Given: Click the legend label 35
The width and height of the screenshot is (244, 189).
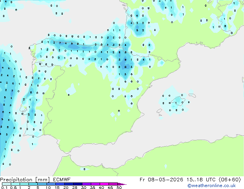Looking at the screenshot, I should tap(92, 187).
